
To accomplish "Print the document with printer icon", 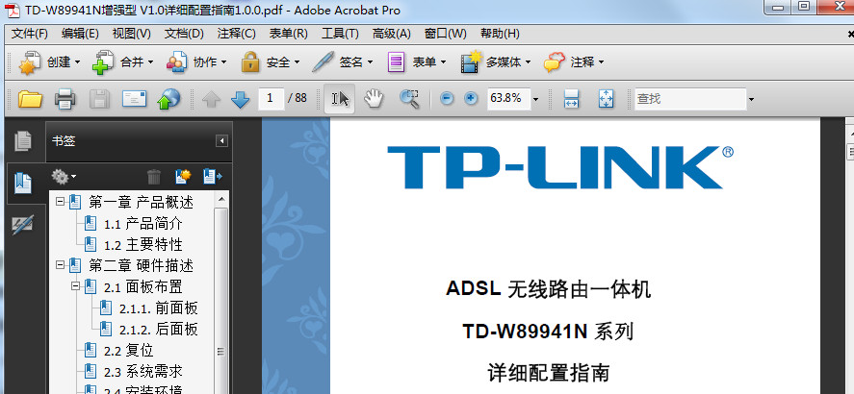I will point(65,98).
